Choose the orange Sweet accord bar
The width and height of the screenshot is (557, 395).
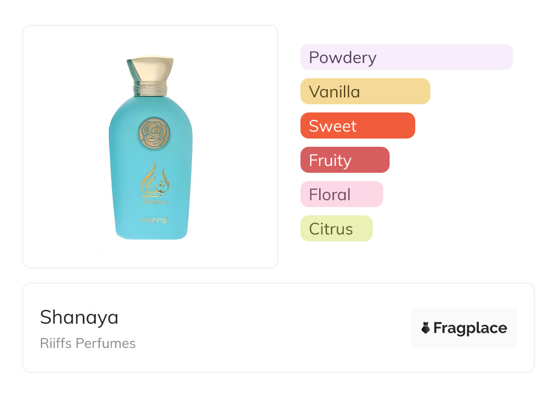357,126
